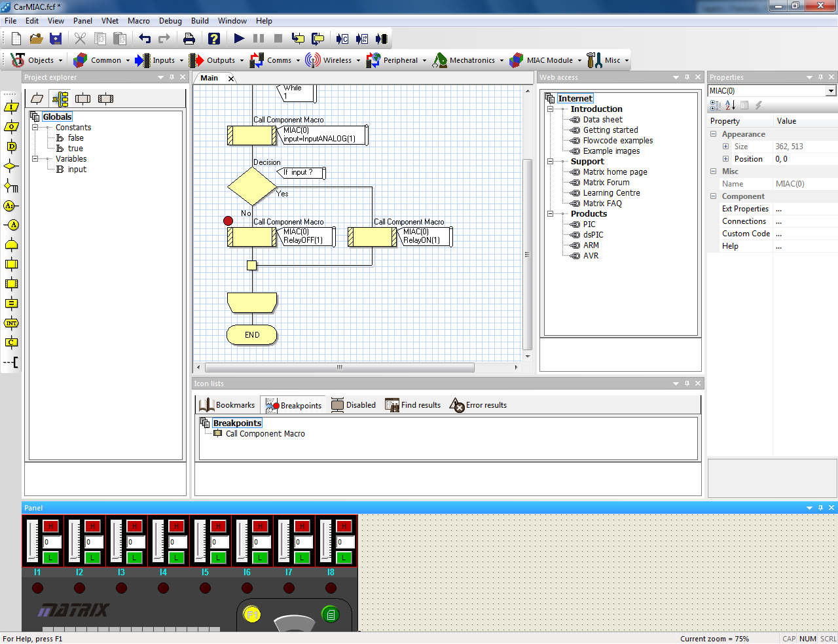Image resolution: width=838 pixels, height=644 pixels.
Task: Adjust the I7 analog slider
Action: [284, 541]
